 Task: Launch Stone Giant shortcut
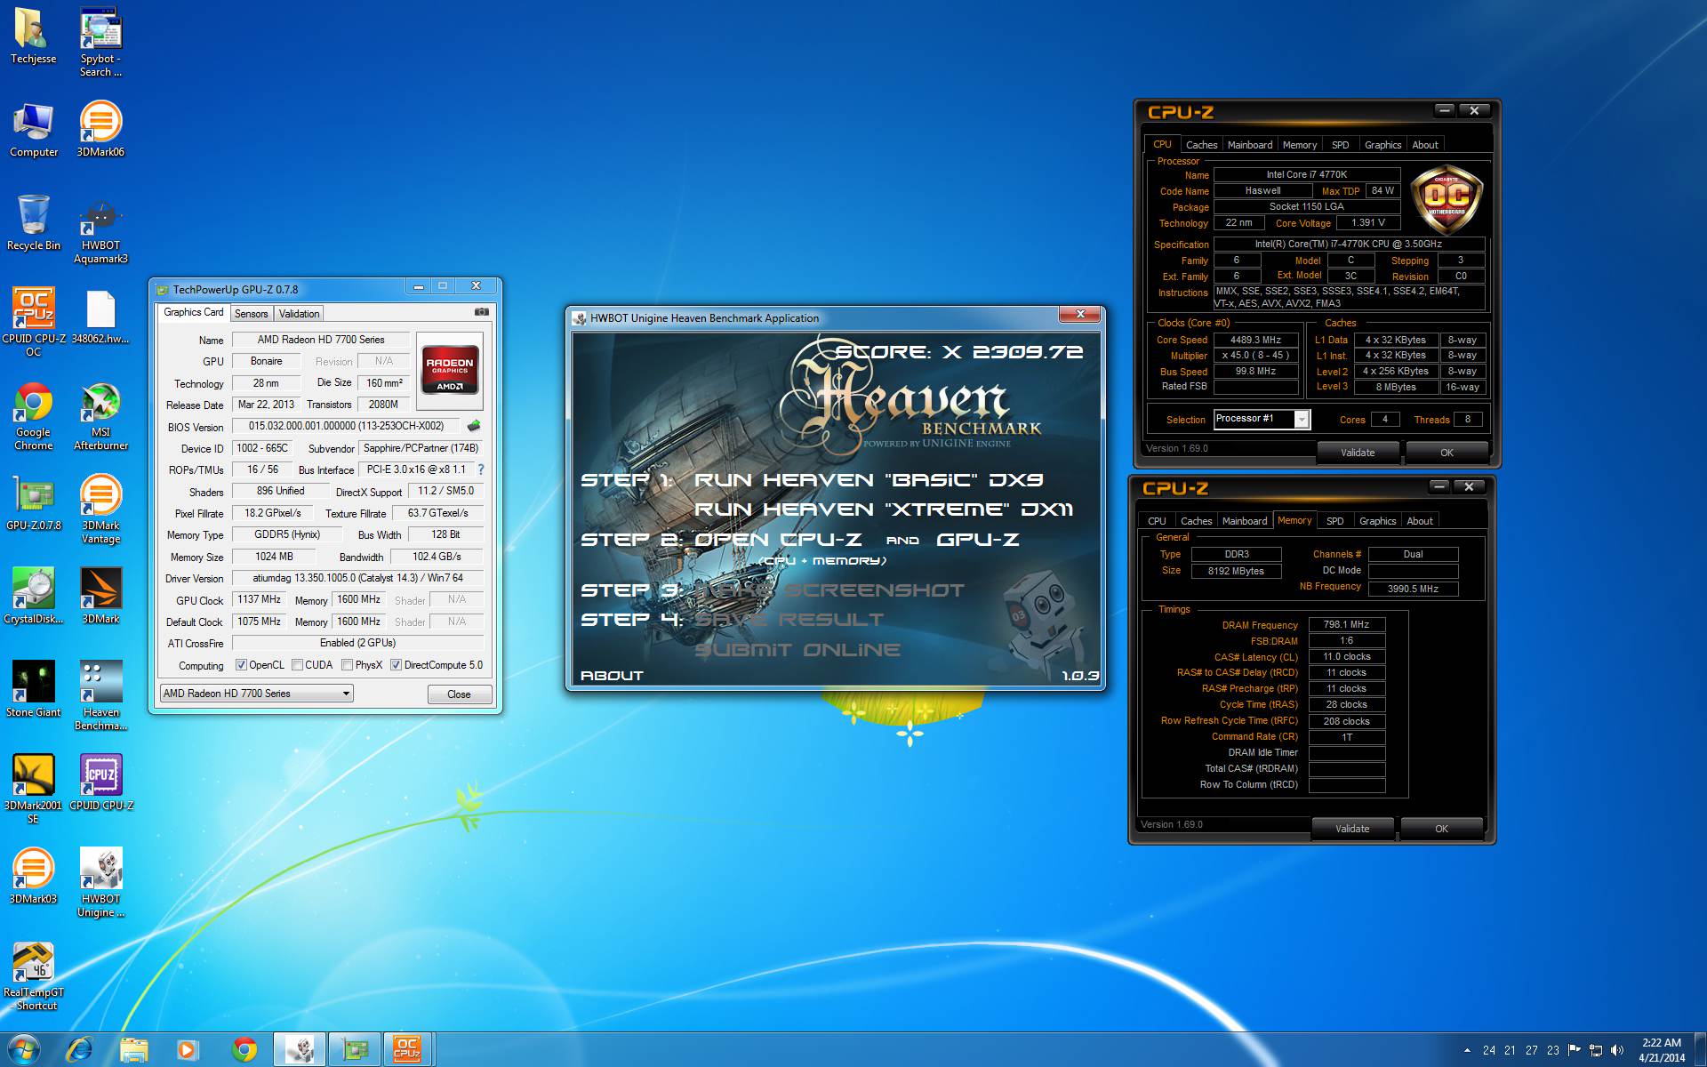(x=33, y=690)
